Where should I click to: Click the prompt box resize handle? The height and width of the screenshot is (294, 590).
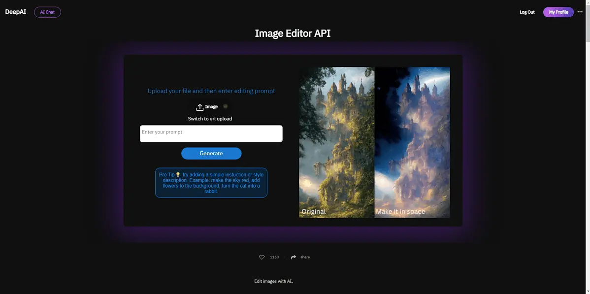[281, 140]
